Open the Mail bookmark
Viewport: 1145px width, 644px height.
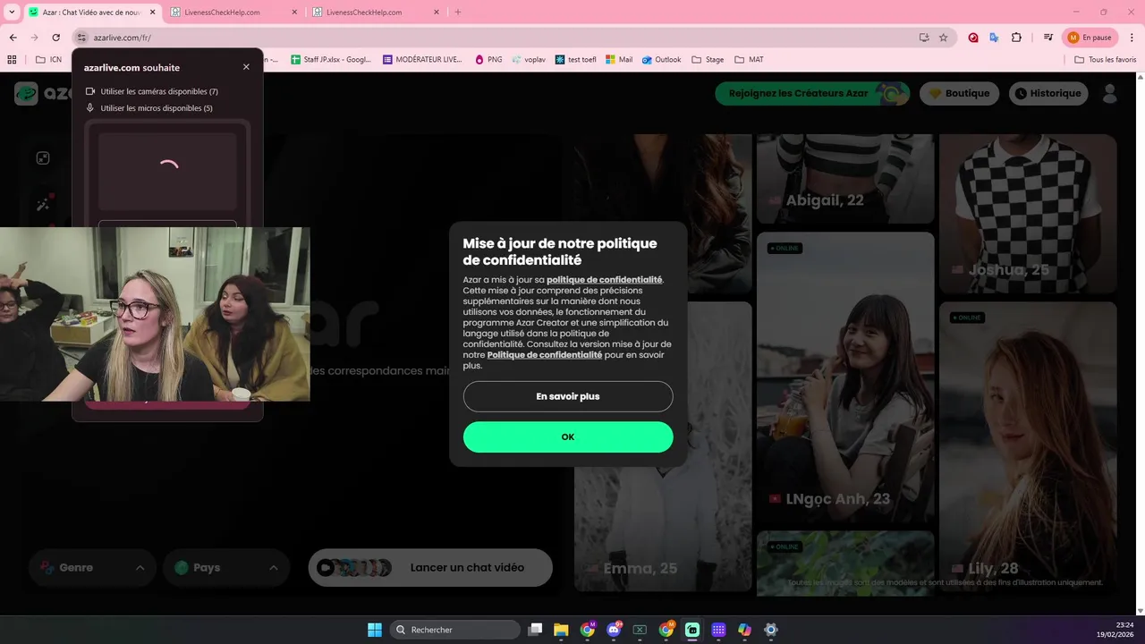[619, 60]
